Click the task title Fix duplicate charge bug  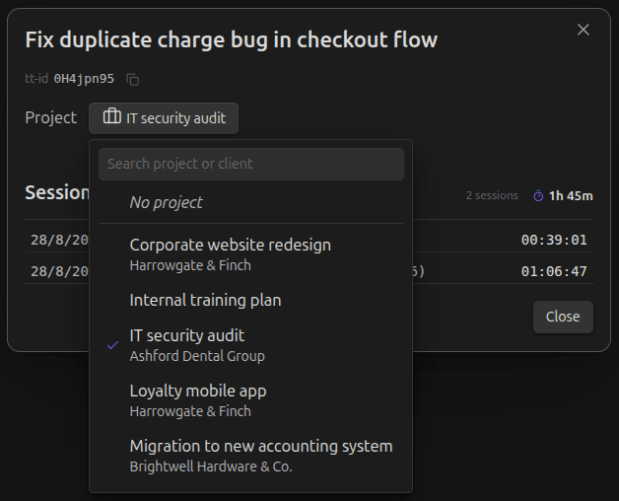[232, 39]
